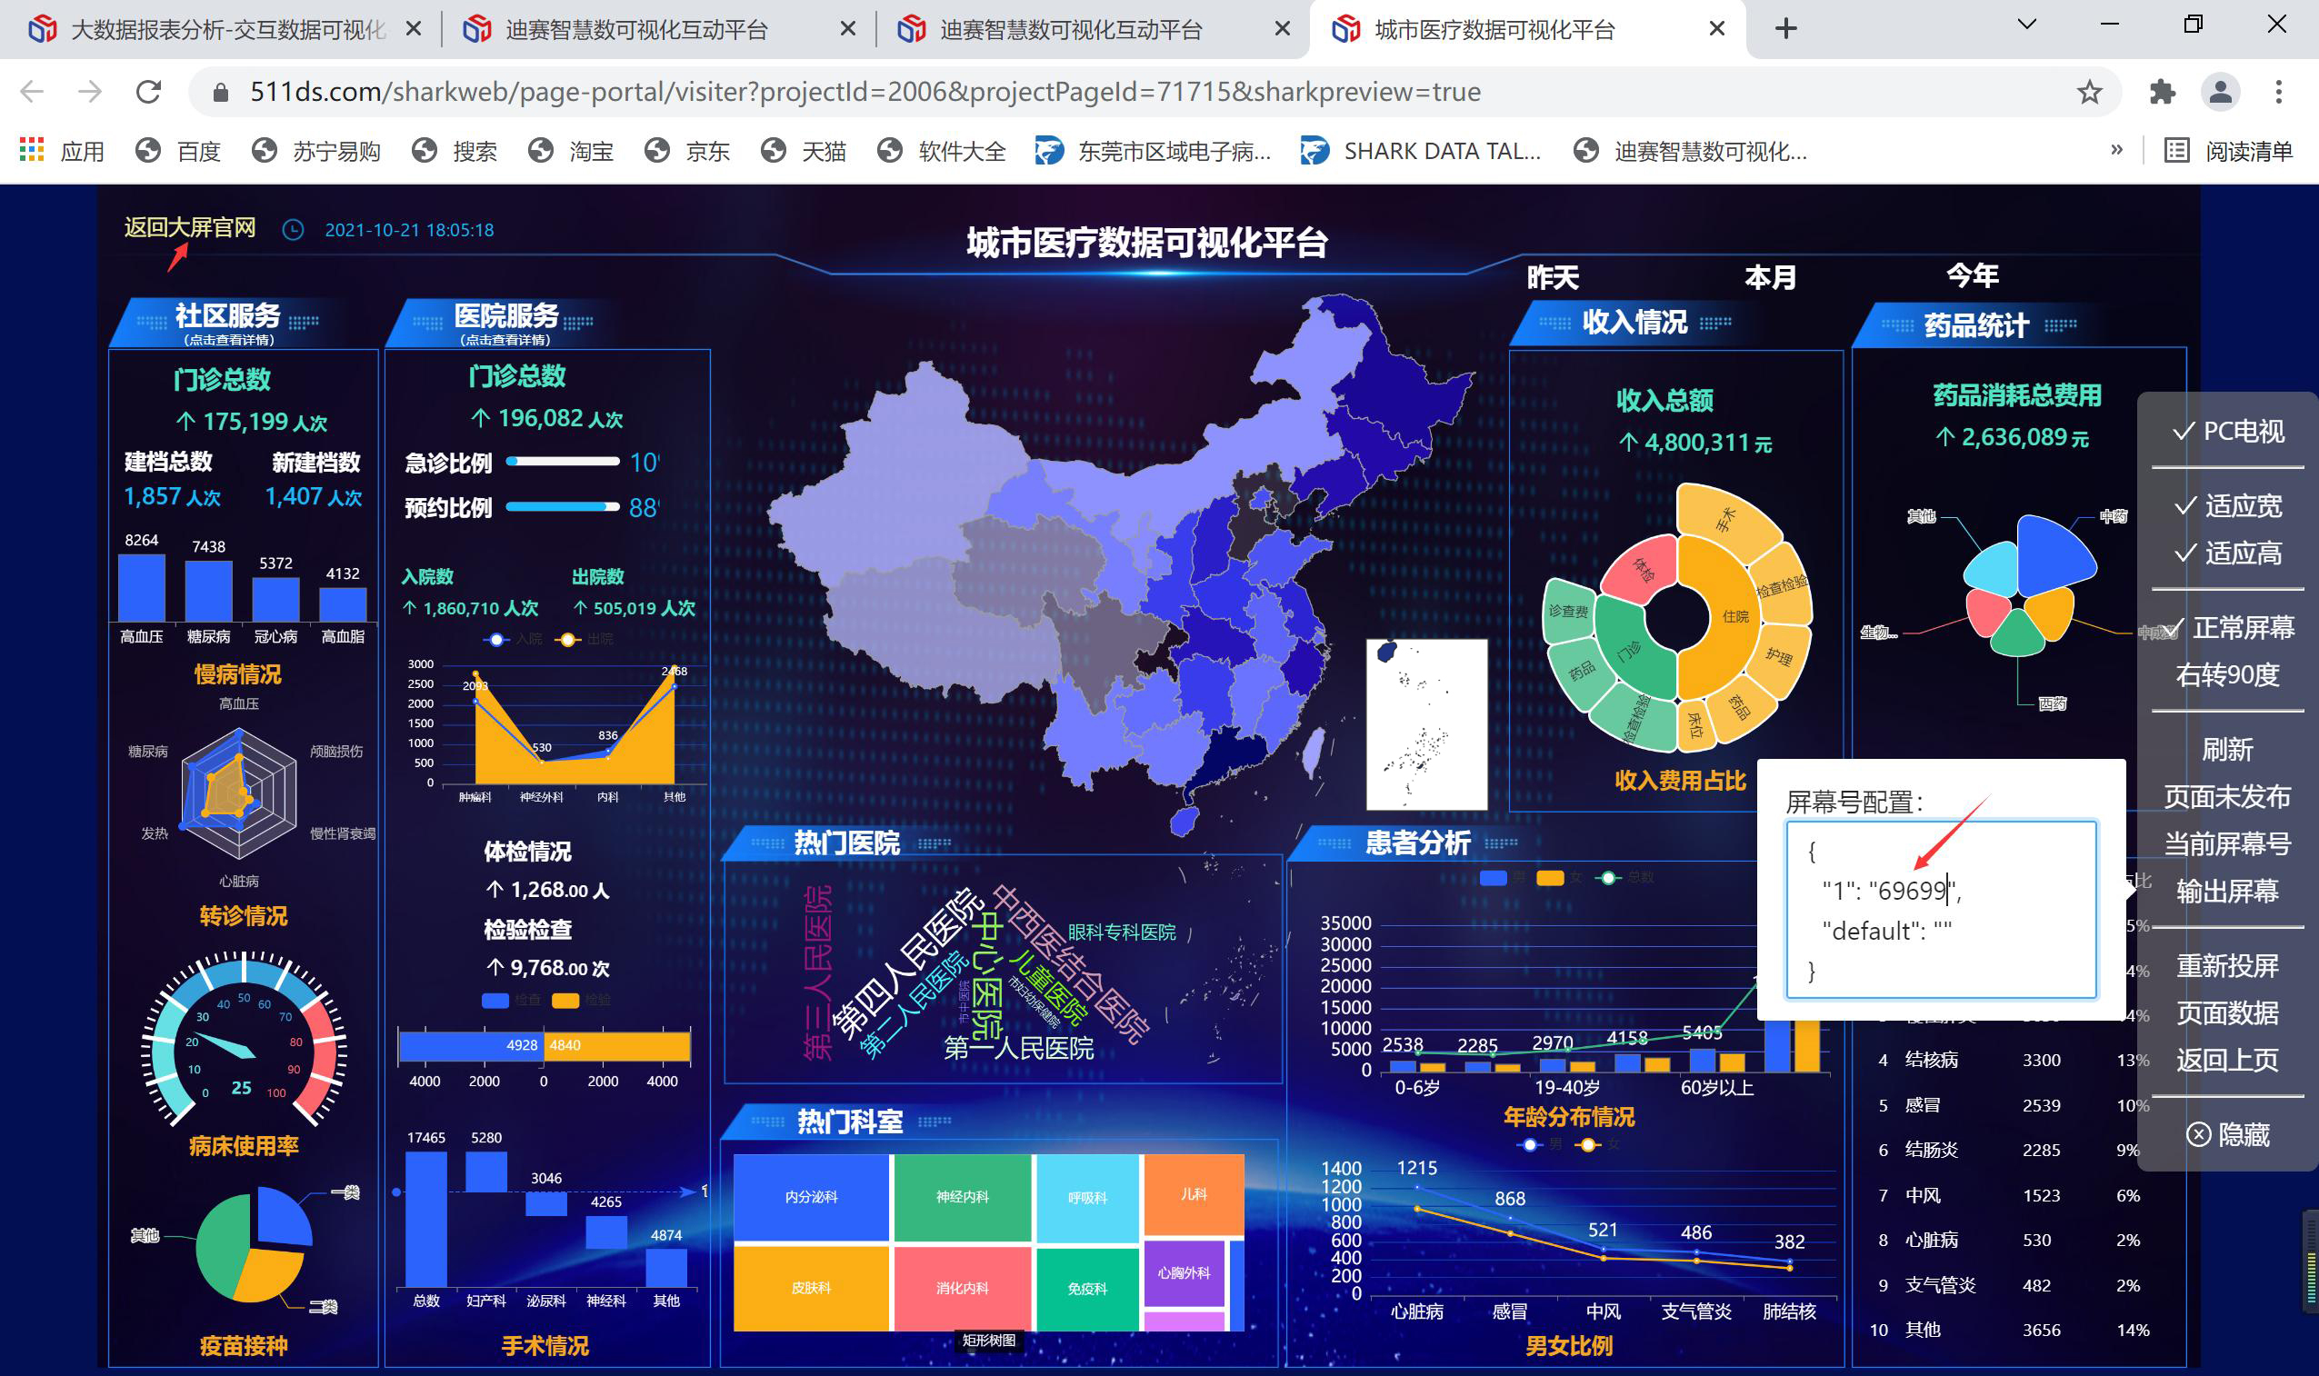
Task: Toggle the 适应宽 option
Action: click(2228, 505)
